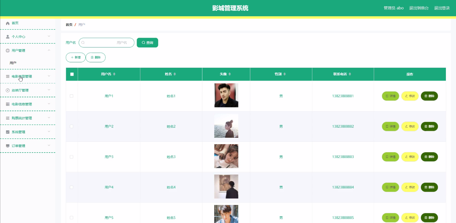Click the 新增 button to add user
Viewport: 456px width, 223px height.
point(76,58)
